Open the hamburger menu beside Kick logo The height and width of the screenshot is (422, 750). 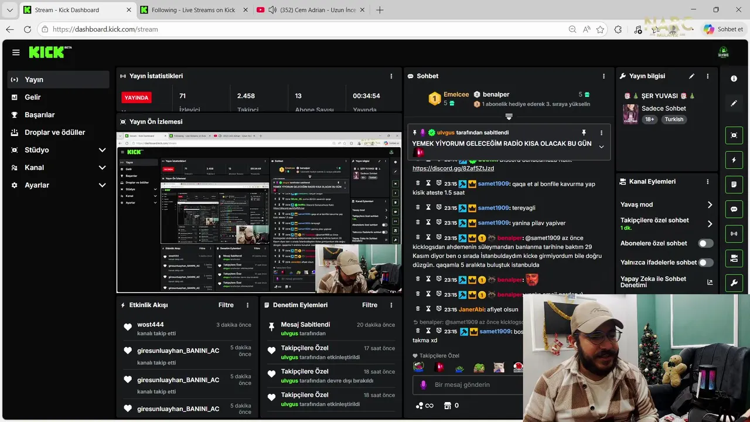16,52
